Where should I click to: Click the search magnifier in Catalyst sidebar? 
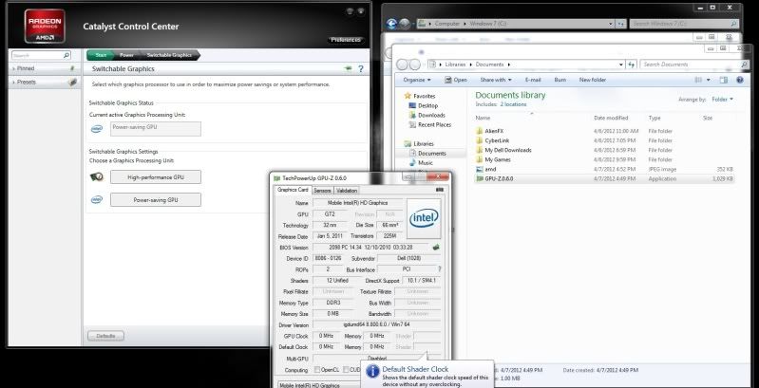[66, 56]
